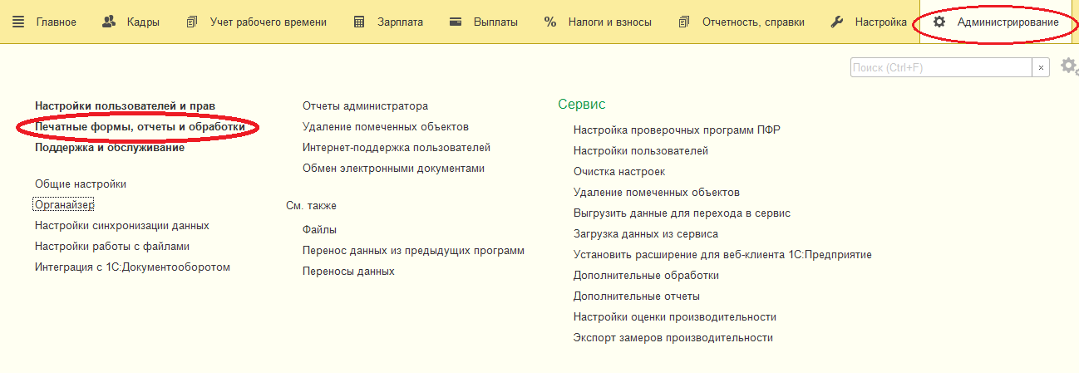Launch Настройка проверочных программ ПФР

pyautogui.click(x=677, y=130)
